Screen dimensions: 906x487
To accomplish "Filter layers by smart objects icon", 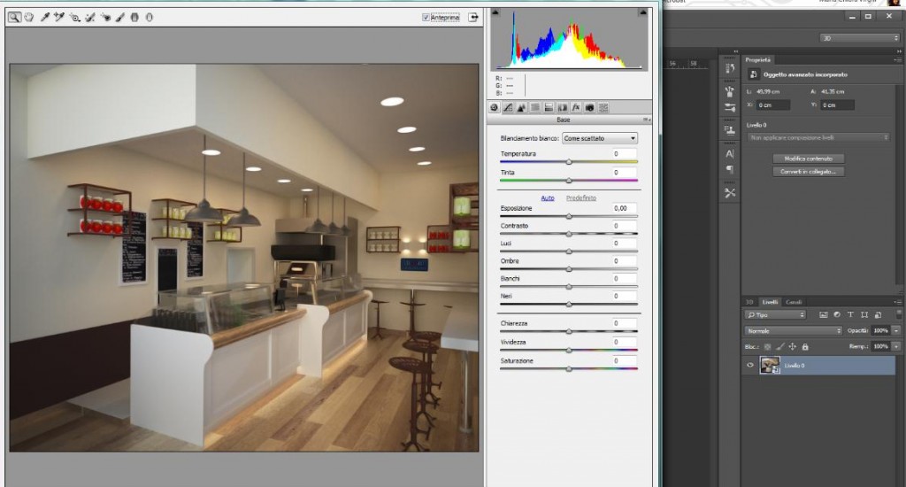I will [878, 314].
